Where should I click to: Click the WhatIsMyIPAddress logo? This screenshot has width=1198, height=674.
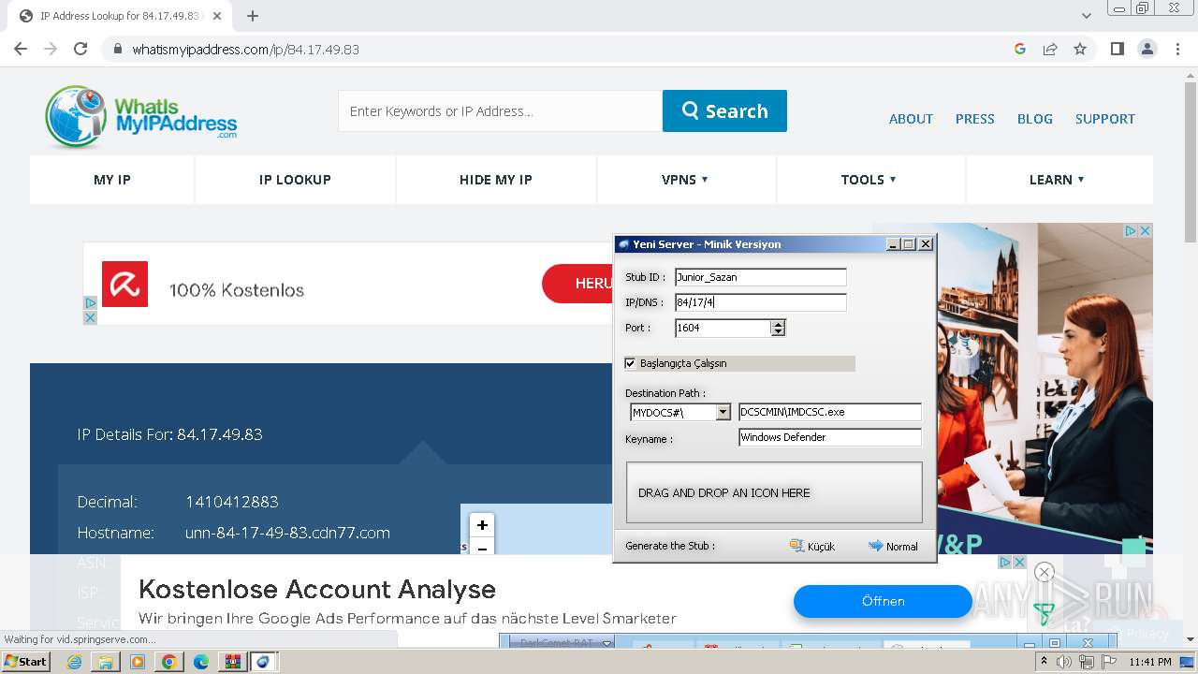pos(141,117)
